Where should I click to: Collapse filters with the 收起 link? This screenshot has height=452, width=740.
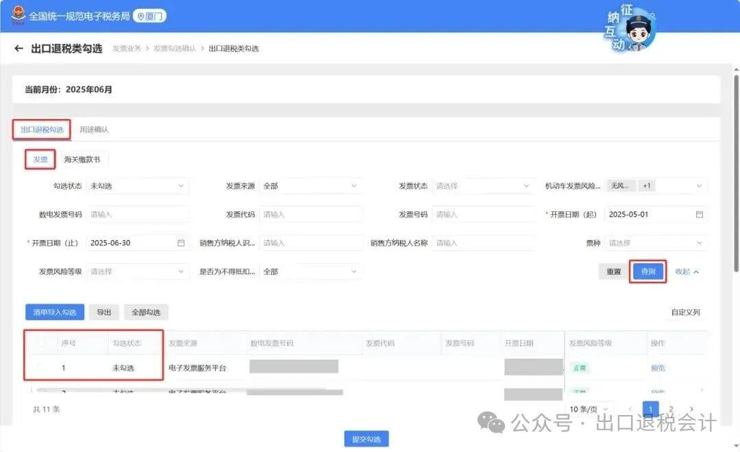[687, 271]
